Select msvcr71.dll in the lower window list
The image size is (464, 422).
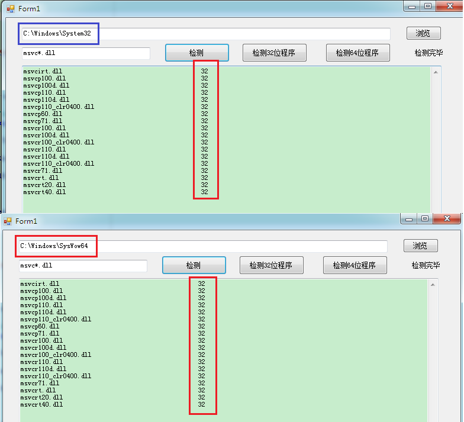click(x=40, y=384)
